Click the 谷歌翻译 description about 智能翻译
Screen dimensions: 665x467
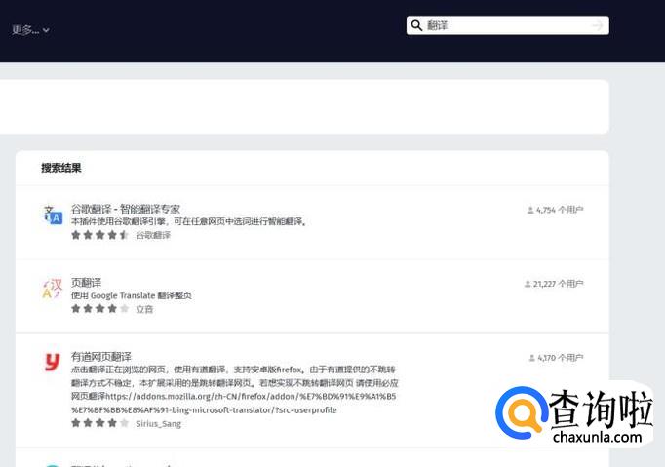[189, 221]
